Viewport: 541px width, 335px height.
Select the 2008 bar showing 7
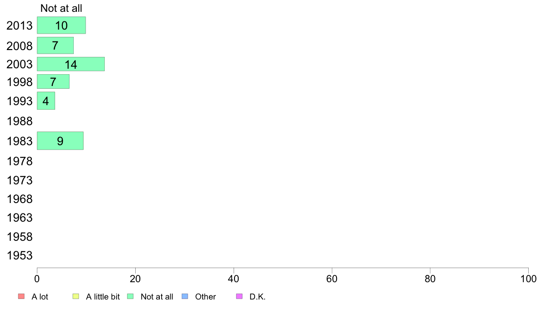55,46
